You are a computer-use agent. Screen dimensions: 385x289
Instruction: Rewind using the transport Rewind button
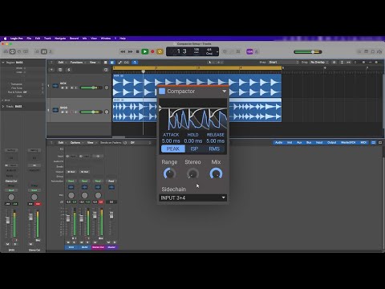coord(123,51)
